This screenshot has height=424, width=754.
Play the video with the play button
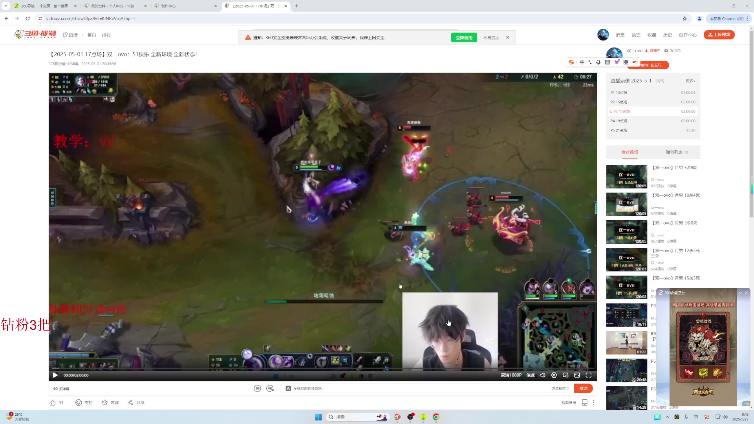point(55,375)
